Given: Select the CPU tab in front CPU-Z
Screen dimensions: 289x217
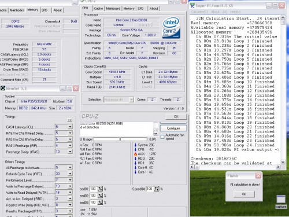Looking at the screenshot, I should pyautogui.click(x=85, y=8).
